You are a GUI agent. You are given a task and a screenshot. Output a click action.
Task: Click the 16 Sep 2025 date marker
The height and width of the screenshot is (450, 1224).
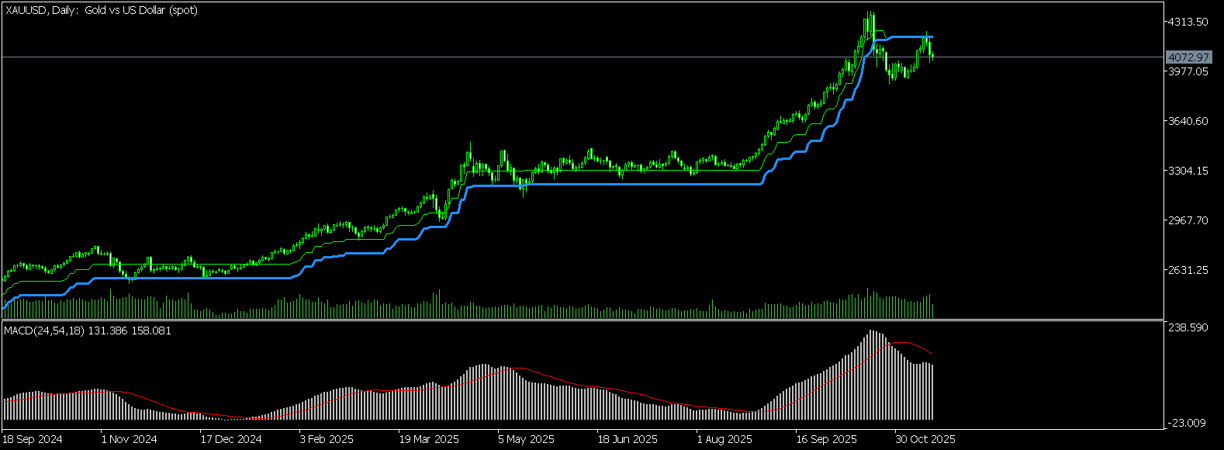[826, 439]
